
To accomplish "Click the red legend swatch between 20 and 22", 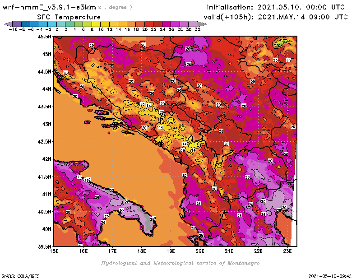I will [148, 24].
